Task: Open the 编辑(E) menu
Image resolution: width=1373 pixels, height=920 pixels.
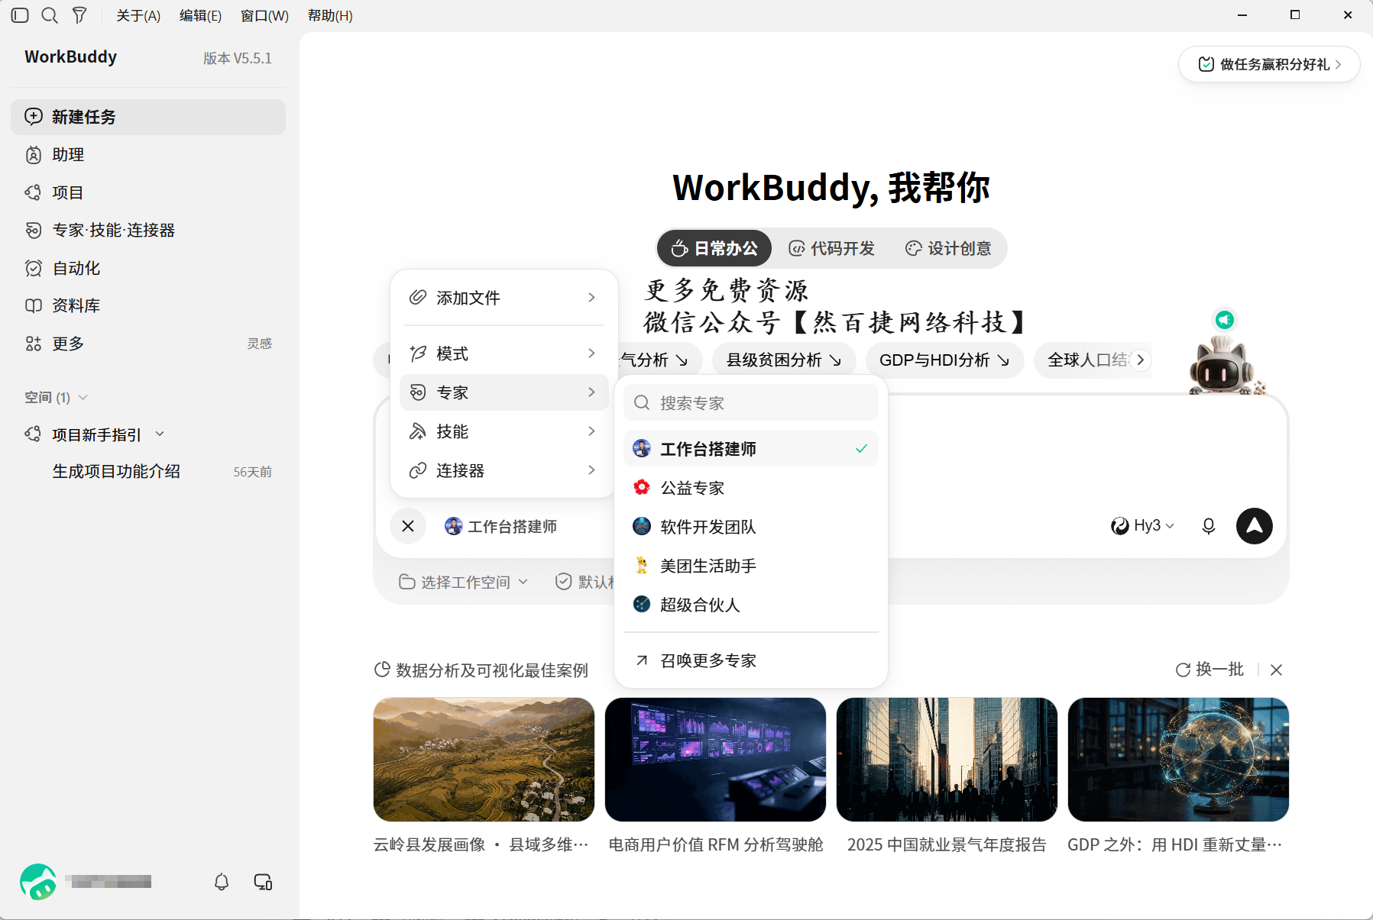Action: (200, 15)
